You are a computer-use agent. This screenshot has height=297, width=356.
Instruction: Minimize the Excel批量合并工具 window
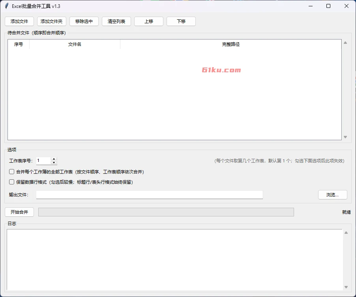(311, 6)
